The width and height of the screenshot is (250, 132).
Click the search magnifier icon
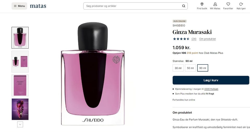point(184,6)
